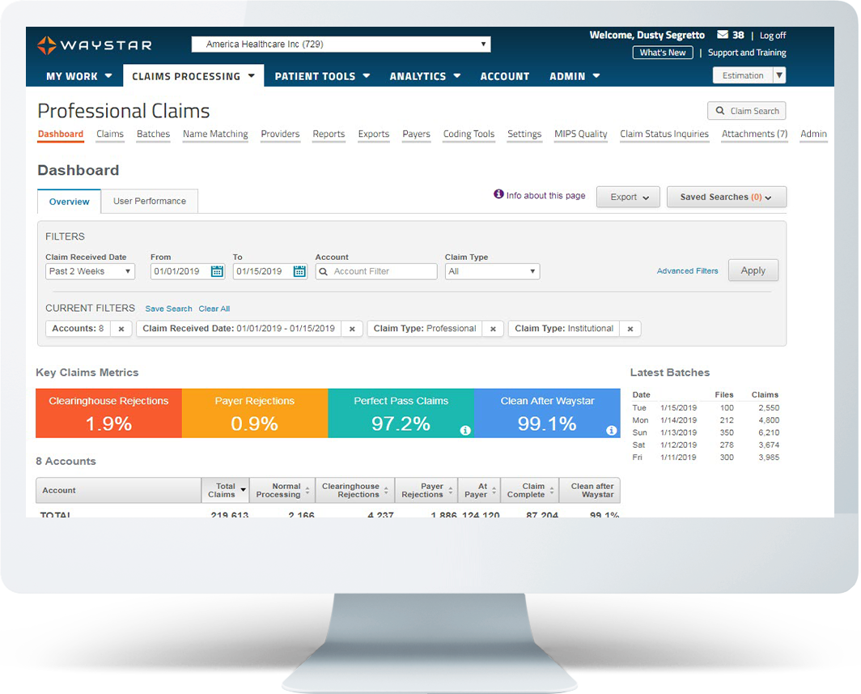Click the info icon beside Info about this page
This screenshot has width=861, height=694.
point(498,194)
